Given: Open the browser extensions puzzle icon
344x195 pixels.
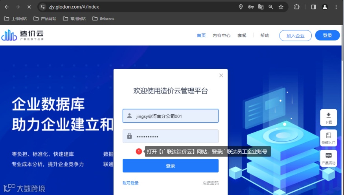Looking at the screenshot, I should 296,7.
